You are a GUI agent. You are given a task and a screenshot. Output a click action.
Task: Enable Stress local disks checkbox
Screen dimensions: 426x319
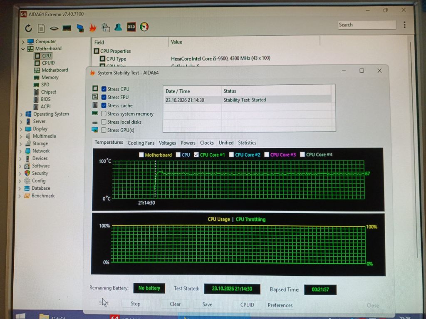pyautogui.click(x=104, y=122)
